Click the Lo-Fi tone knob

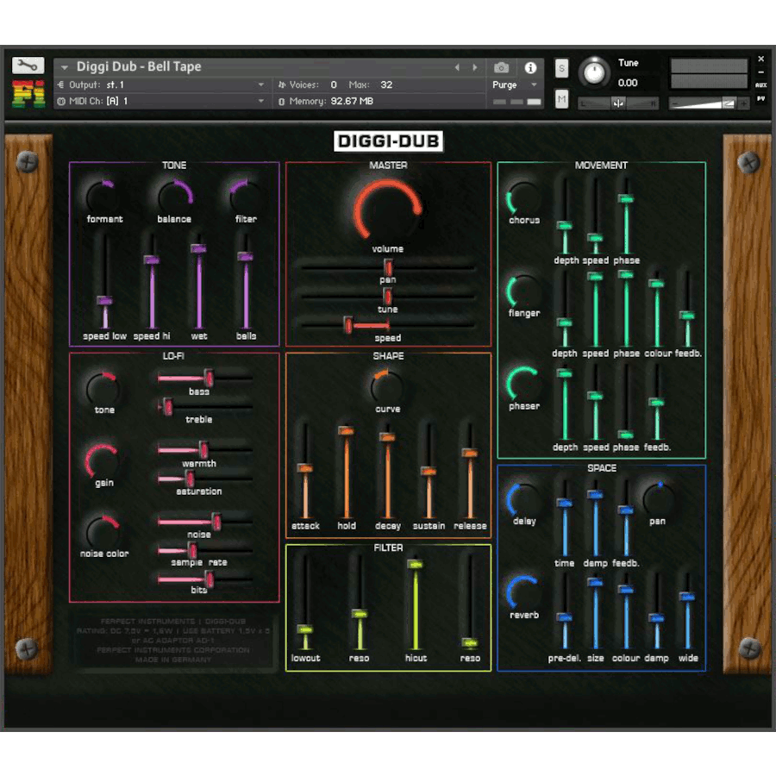click(103, 388)
